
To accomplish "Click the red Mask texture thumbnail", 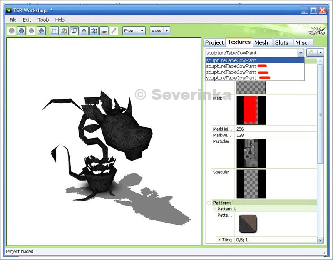I will coord(251,110).
